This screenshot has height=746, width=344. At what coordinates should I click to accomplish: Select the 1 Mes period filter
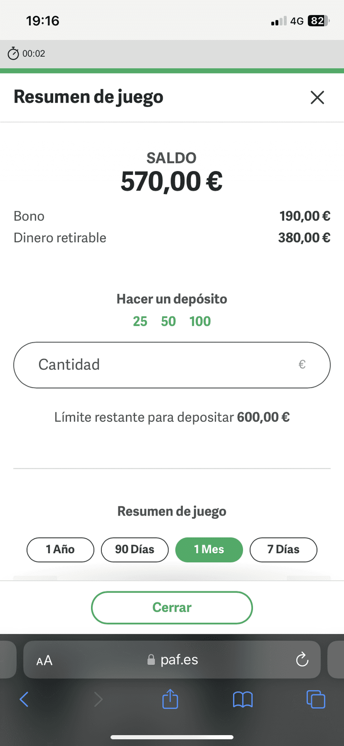[209, 550]
